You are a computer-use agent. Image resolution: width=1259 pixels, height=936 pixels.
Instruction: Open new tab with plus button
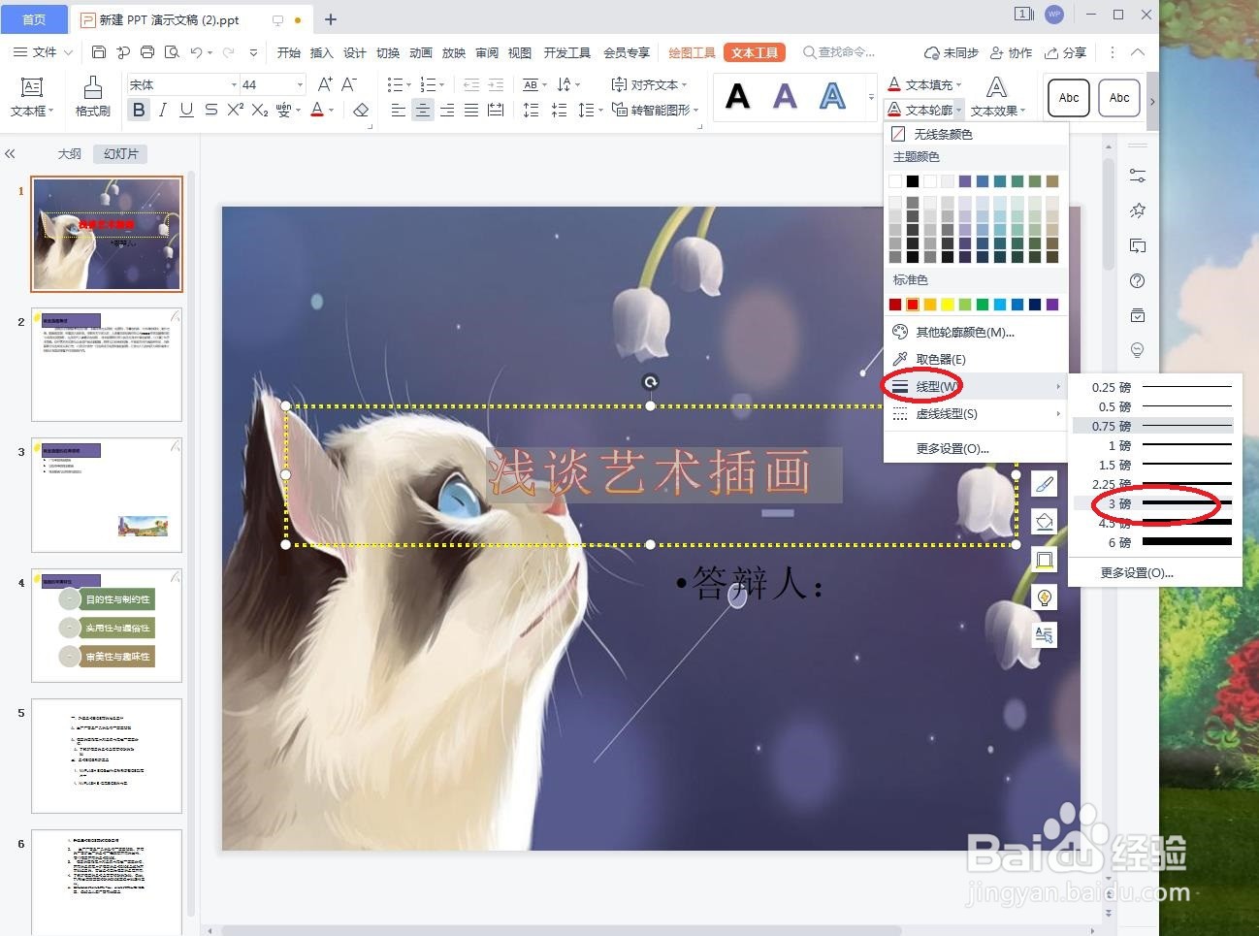pyautogui.click(x=331, y=19)
